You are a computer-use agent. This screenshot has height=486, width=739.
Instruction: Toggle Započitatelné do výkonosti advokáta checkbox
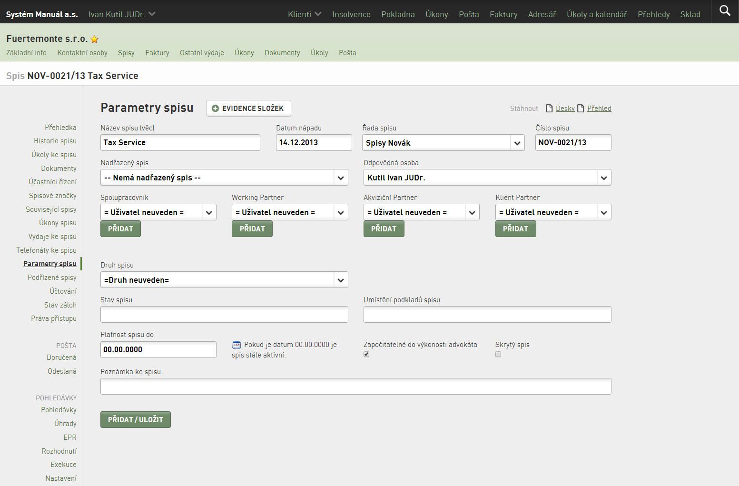(x=366, y=354)
